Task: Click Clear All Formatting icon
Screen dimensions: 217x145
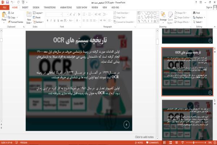Action: (x=79, y=14)
